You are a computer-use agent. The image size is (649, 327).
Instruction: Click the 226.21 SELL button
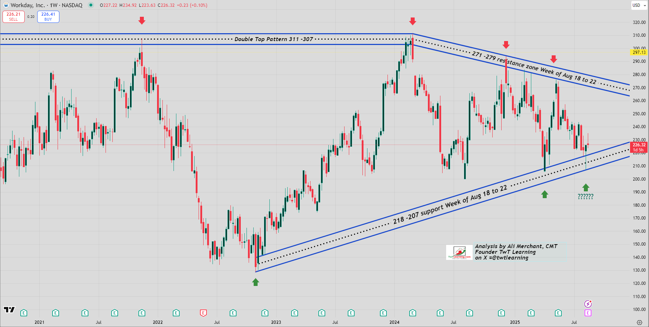14,17
